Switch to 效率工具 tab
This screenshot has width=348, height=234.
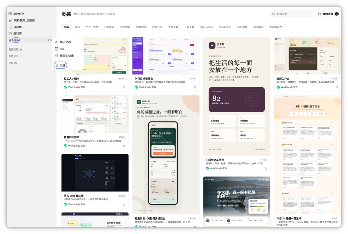pyautogui.click(x=173, y=27)
